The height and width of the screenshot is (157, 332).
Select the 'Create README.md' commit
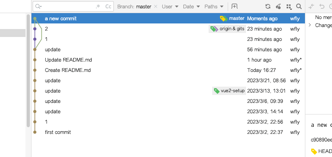pos(168,70)
